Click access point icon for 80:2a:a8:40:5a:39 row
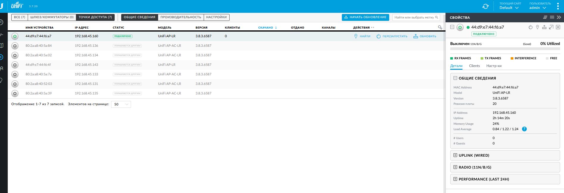The image size is (564, 193). [x=15, y=94]
